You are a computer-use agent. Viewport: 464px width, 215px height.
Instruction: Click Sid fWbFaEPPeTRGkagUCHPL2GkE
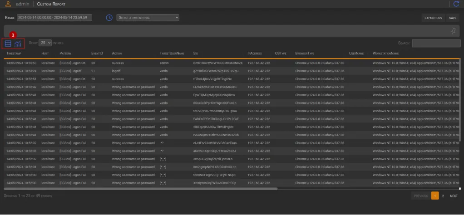click(x=216, y=119)
